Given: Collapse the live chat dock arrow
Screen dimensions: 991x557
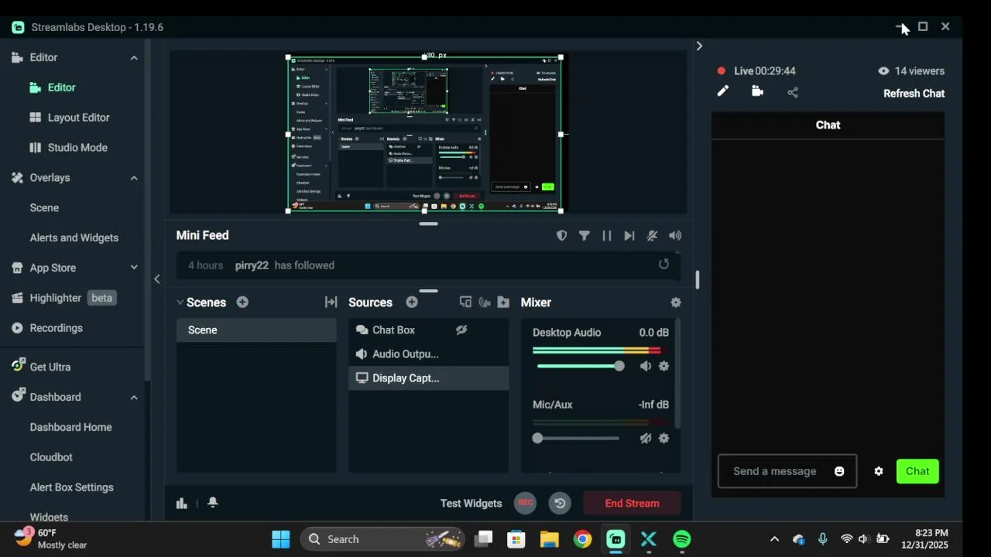Looking at the screenshot, I should click(699, 46).
